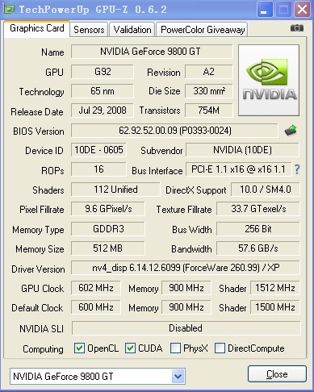The height and width of the screenshot is (392, 314).
Task: Click the Texture Fillrate field 33.7 GTexel/s
Action: (258, 209)
